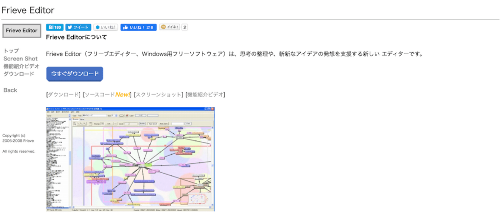Click the Back link in sidebar
The image size is (501, 218).
coord(10,90)
